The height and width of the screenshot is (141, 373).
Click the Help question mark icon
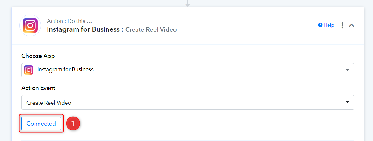320,25
